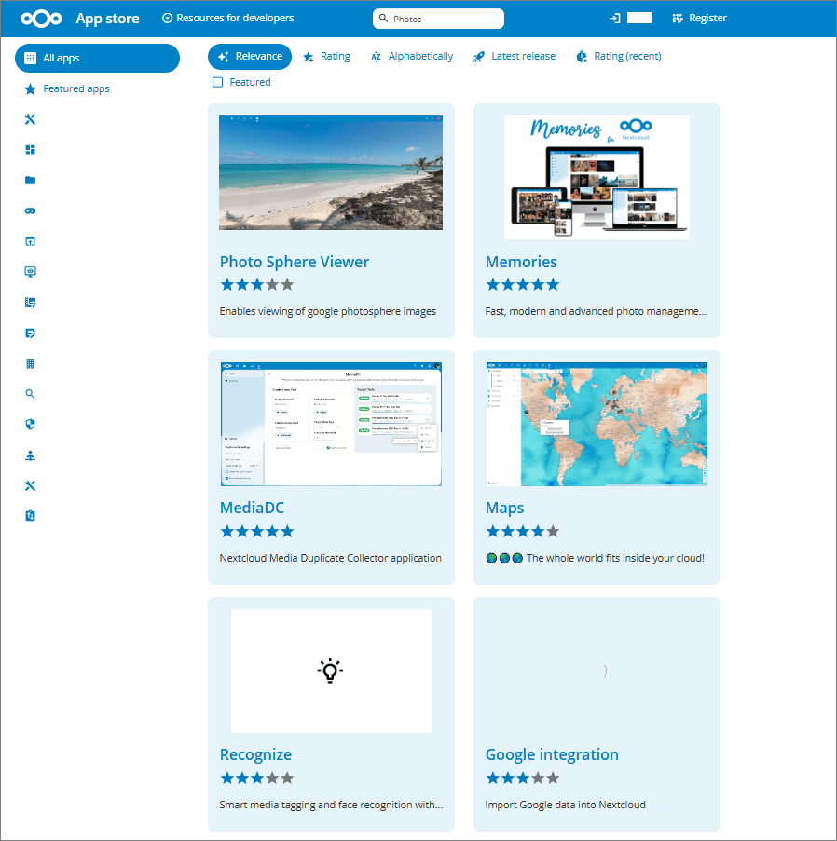Open the Games controller category icon
Image resolution: width=837 pixels, height=841 pixels.
pyautogui.click(x=30, y=211)
